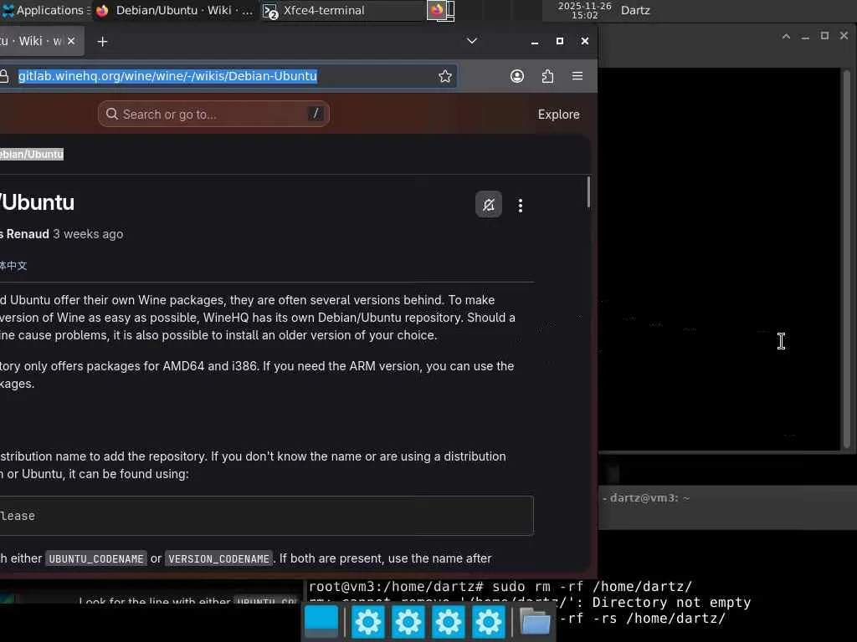Focus the GitLab 'Search or go to...' field
Image resolution: width=857 pixels, height=642 pixels.
213,114
